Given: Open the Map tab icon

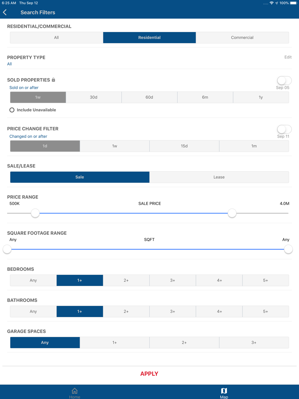Looking at the screenshot, I should click(224, 391).
